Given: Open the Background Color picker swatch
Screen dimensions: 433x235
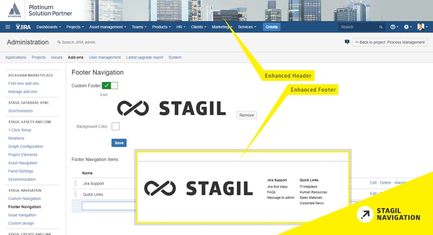Looking at the screenshot, I should pos(115,126).
